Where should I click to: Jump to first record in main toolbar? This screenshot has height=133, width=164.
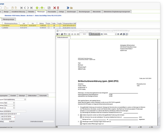coord(21,8)
